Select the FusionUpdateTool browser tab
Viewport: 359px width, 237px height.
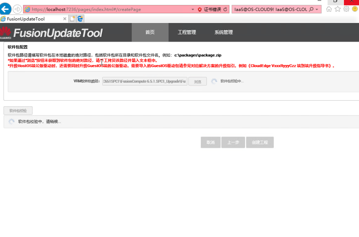32,19
